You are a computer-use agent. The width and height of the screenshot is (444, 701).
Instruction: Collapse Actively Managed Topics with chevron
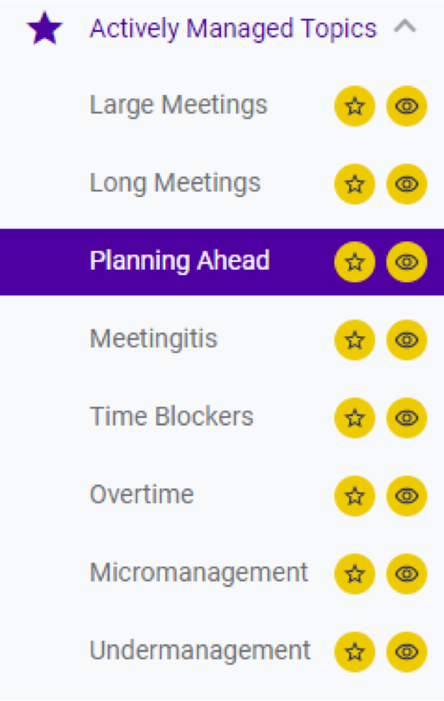(405, 28)
